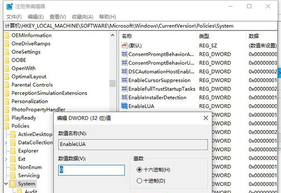281x193 pixels.
Task: Click the Registry Editor app icon in title bar
Action: click(x=7, y=7)
